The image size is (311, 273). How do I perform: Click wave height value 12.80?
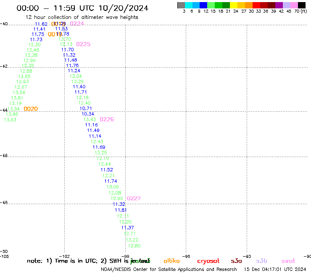click(x=134, y=246)
